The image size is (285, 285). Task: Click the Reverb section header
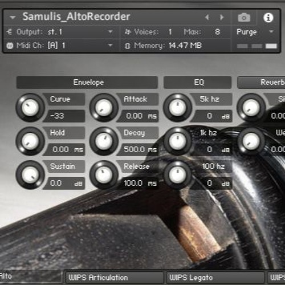[261, 82]
